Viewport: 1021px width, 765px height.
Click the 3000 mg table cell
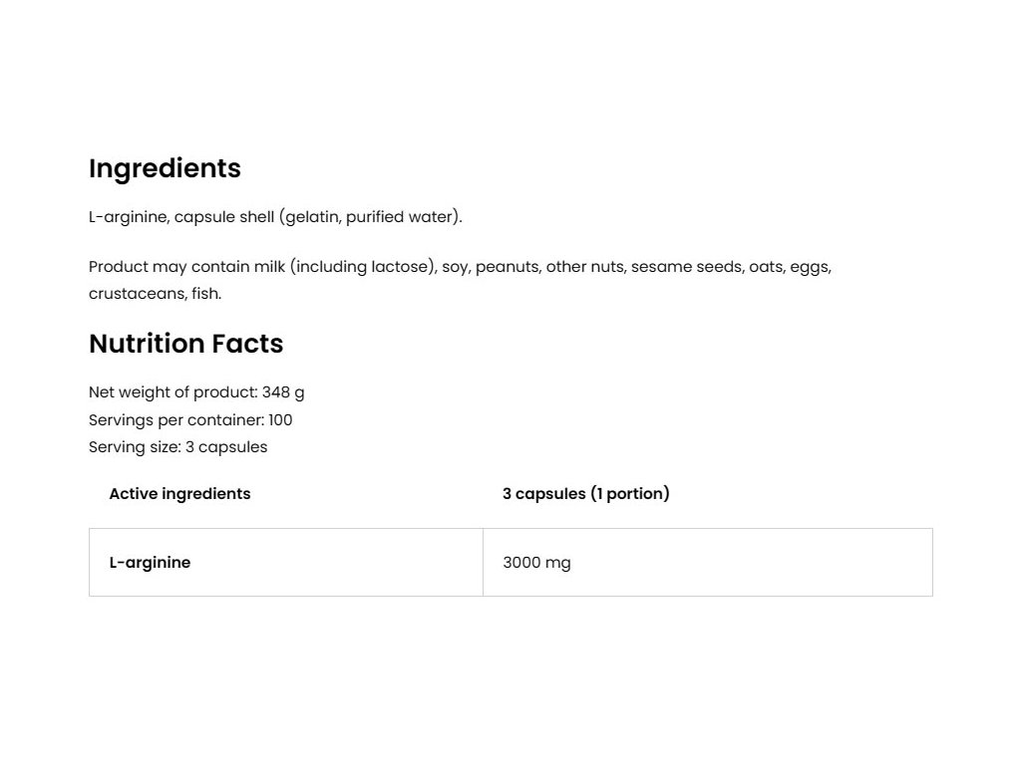(x=536, y=563)
